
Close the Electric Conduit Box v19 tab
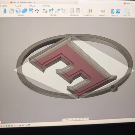[76, 2]
